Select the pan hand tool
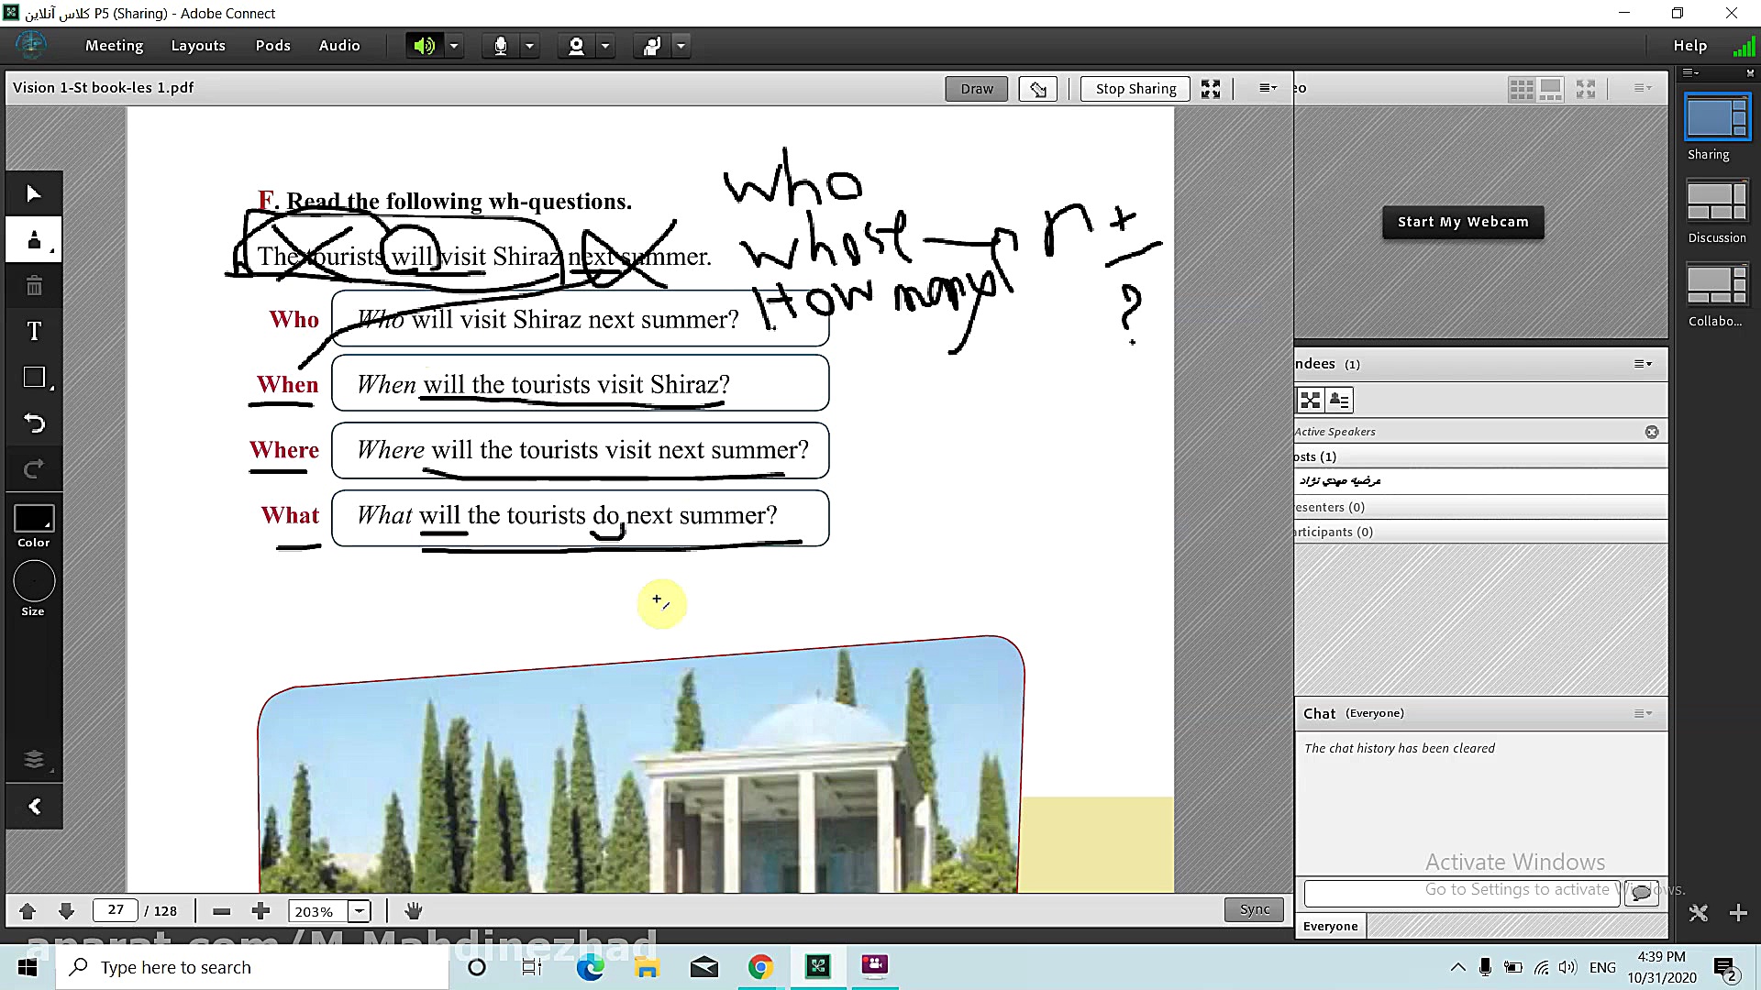The height and width of the screenshot is (990, 1761). pos(414,910)
